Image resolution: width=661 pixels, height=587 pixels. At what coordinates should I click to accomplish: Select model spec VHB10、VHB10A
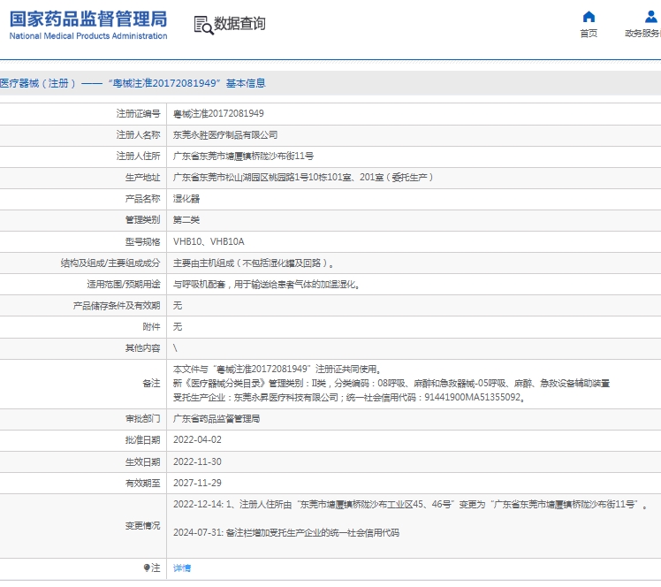point(209,241)
